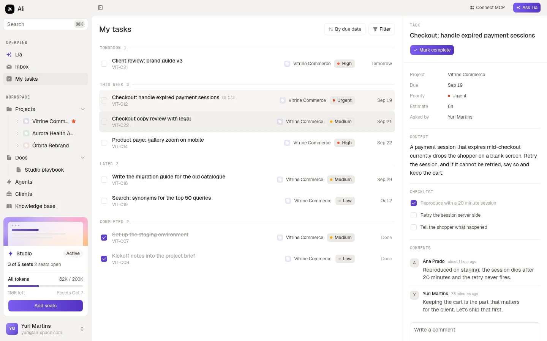
Task: Click the Filter button
Action: tap(382, 29)
